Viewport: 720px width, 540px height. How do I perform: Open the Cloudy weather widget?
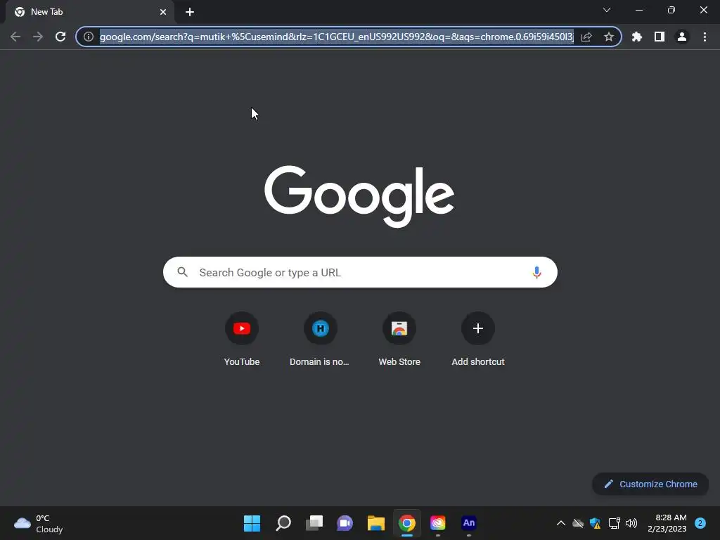[39, 523]
